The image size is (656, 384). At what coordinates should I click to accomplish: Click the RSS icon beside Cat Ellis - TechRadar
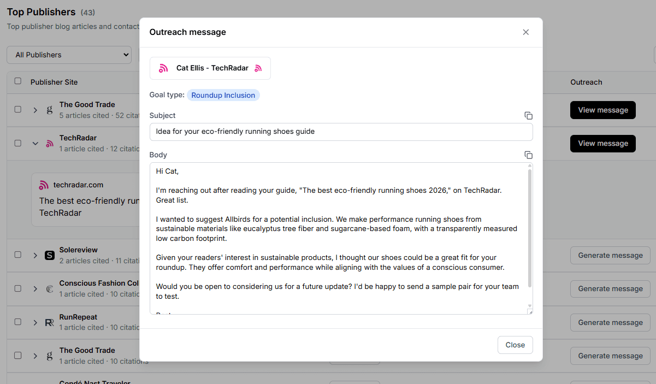(163, 68)
